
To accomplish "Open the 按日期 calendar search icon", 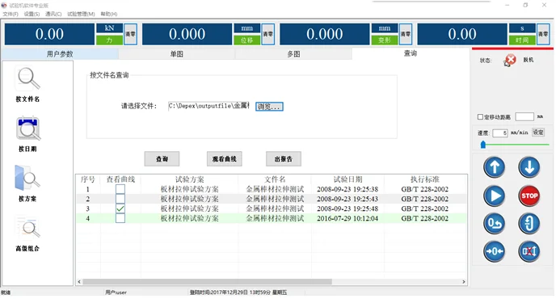I will (x=27, y=128).
